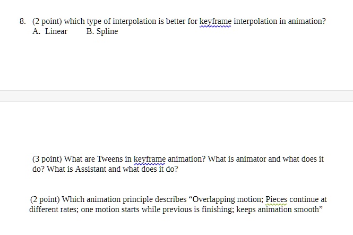Click underlined keyframe in the Tweens question
This screenshot has width=353, height=235.
point(150,160)
